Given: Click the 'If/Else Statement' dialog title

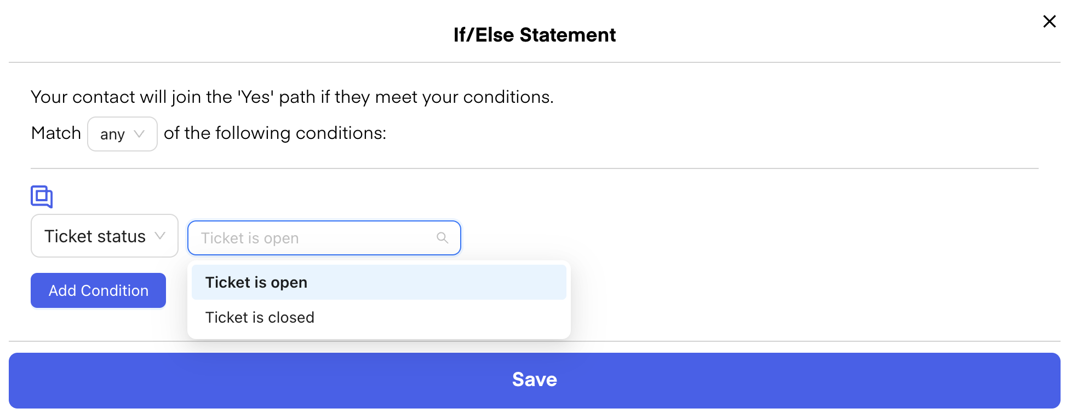Looking at the screenshot, I should [534, 35].
